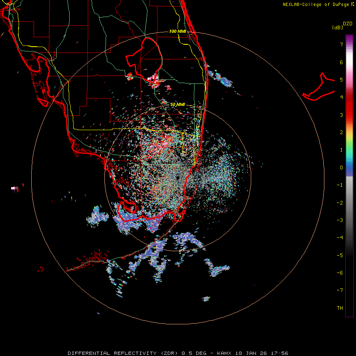The height and width of the screenshot is (356, 356).
Task: Select the 0 value on color scale
Action: (x=341, y=168)
